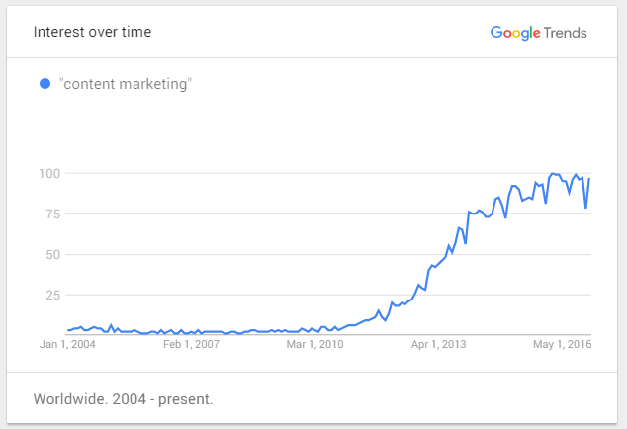The width and height of the screenshot is (627, 429).
Task: Click the sharp dip near the line's end
Action: pos(585,208)
